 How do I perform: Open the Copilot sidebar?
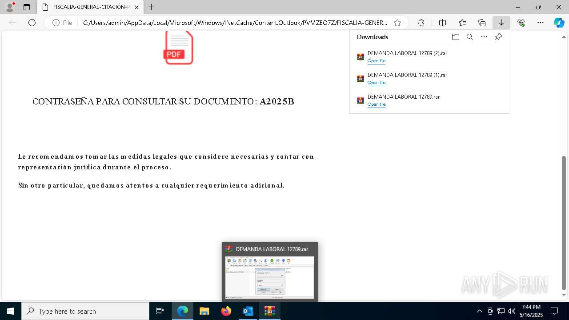[x=559, y=23]
